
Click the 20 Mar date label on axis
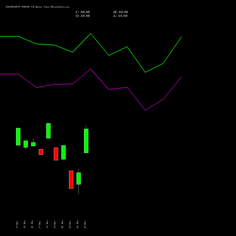click(62, 225)
